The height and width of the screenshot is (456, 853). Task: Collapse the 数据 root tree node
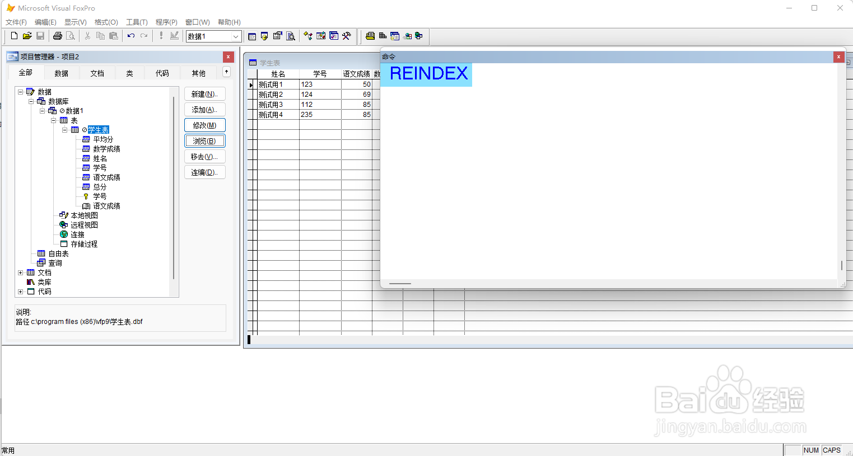click(21, 92)
